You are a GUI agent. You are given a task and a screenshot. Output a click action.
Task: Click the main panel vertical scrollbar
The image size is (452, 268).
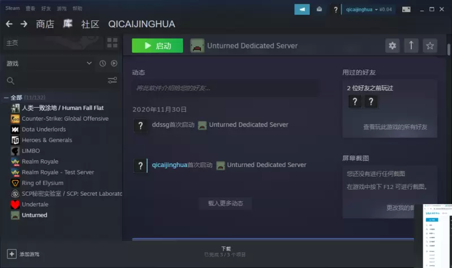point(449,50)
